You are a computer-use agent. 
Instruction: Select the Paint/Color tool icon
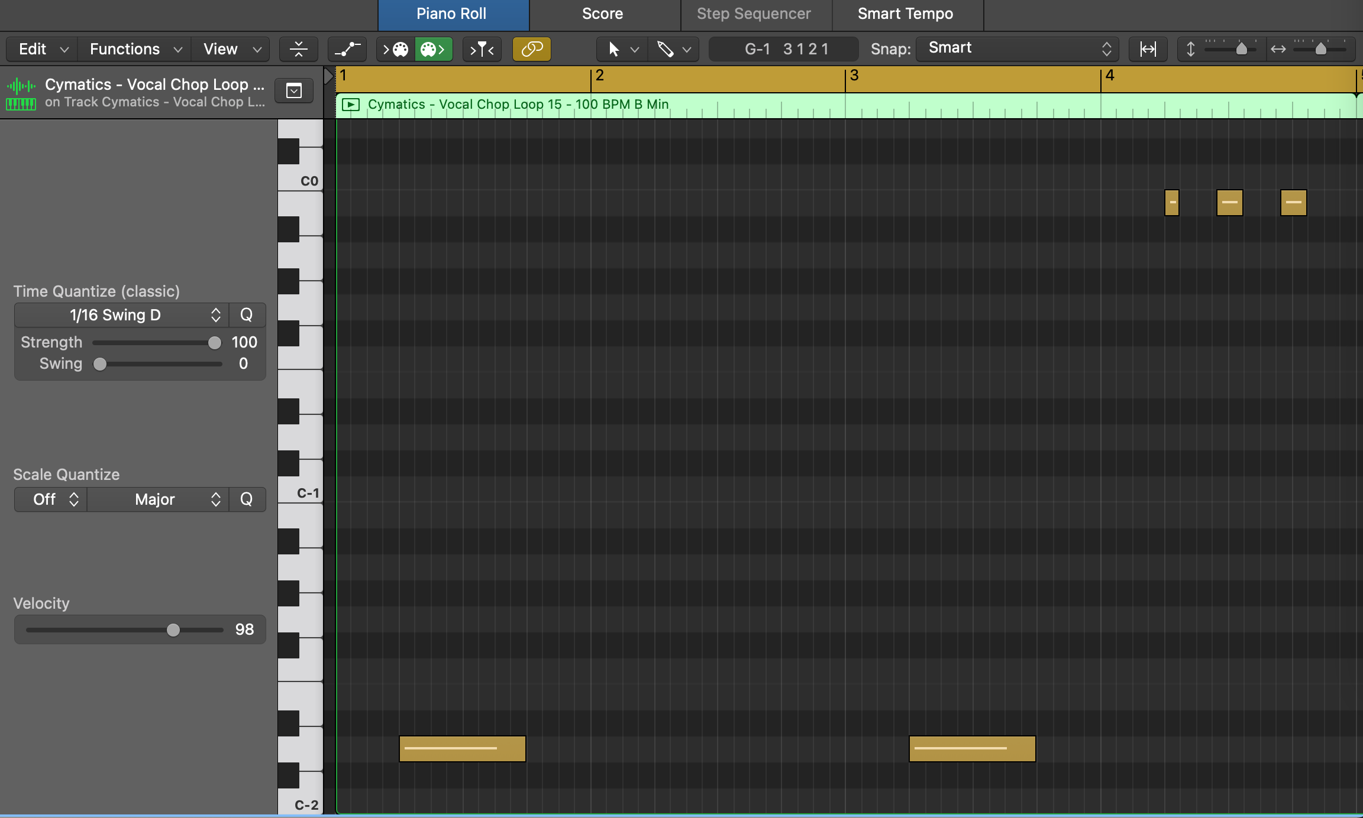pos(432,48)
